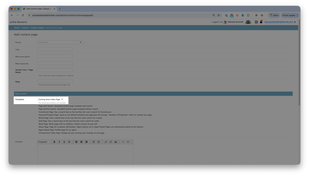The height and width of the screenshot is (176, 309).
Task: Open the people group icon in header
Action: 248,22
